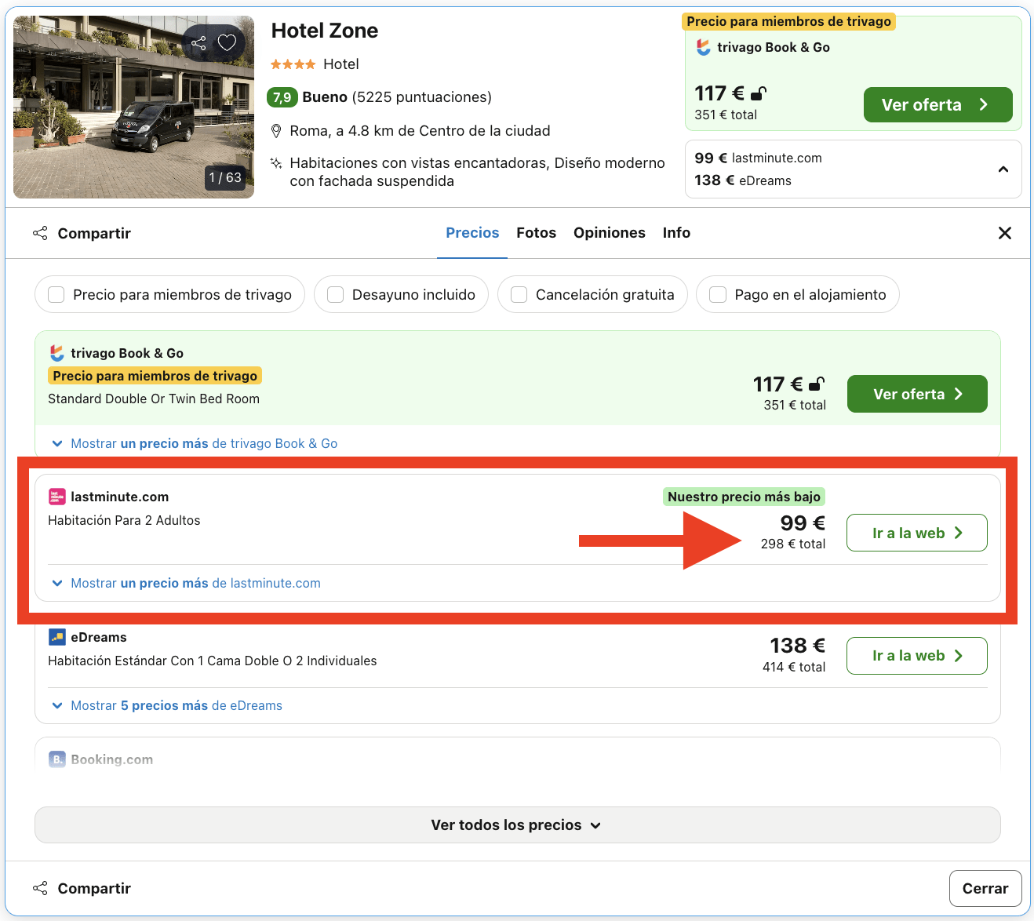1034x921 pixels.
Task: Click the yellow member price badge in green row
Action: pyautogui.click(x=155, y=376)
